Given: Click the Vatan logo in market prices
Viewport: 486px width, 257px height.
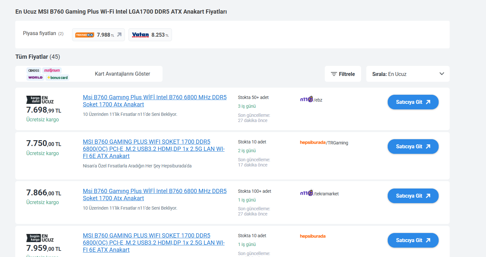Looking at the screenshot, I should 140,35.
